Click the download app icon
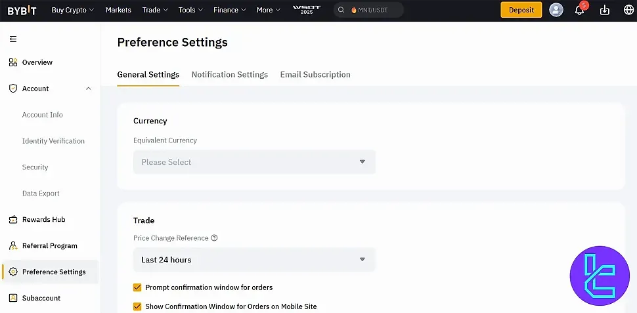Image resolution: width=637 pixels, height=313 pixels. pyautogui.click(x=605, y=10)
